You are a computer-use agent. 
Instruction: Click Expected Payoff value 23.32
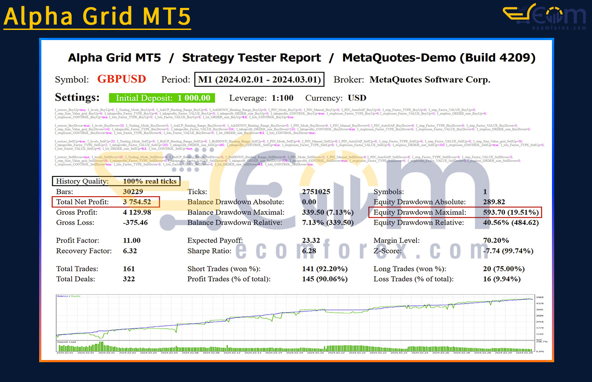[311, 240]
